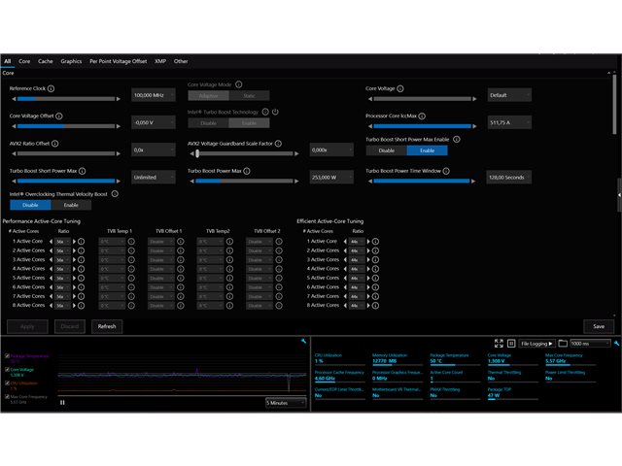Click the Refresh button

click(107, 326)
